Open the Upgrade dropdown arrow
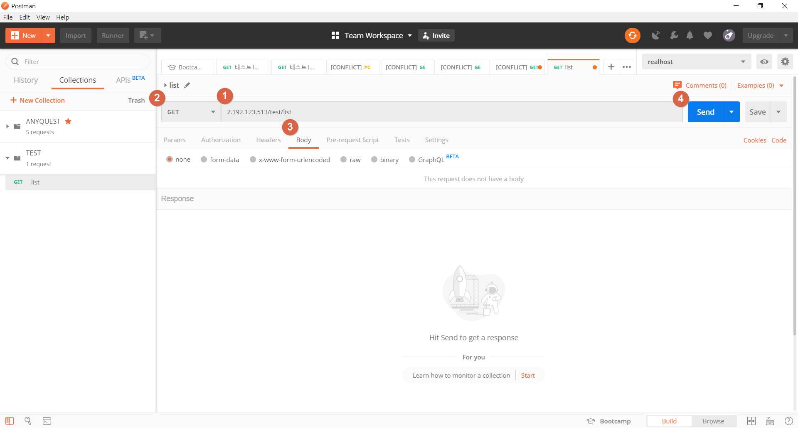Viewport: 798px width, 428px height. tap(786, 35)
